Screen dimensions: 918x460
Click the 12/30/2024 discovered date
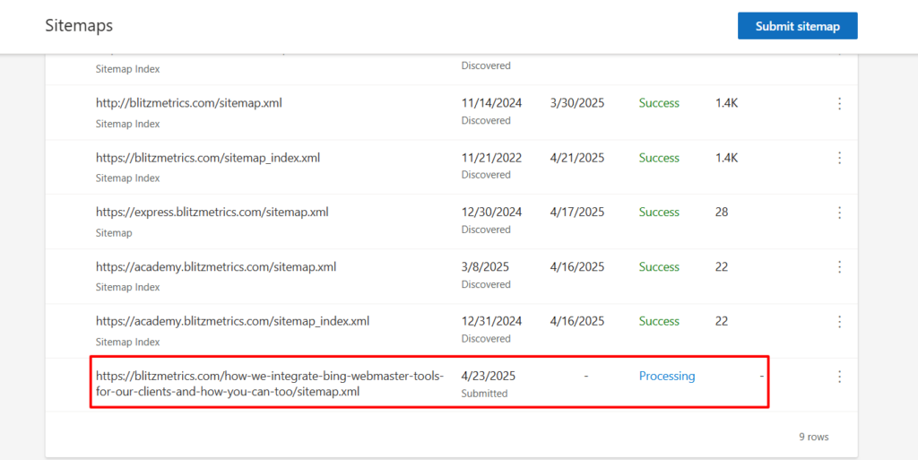pyautogui.click(x=491, y=212)
